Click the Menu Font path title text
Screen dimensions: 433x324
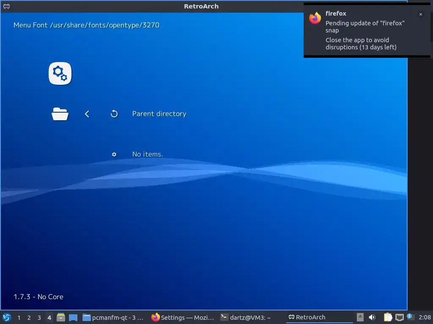86,25
